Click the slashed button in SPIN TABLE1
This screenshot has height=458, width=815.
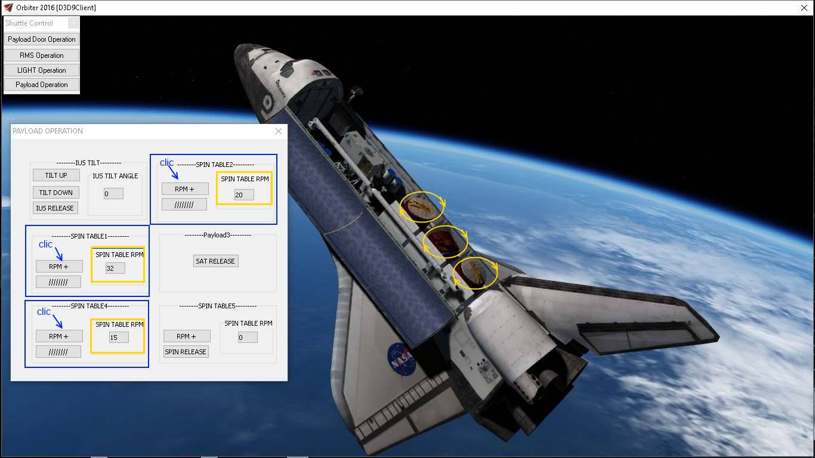click(x=58, y=282)
